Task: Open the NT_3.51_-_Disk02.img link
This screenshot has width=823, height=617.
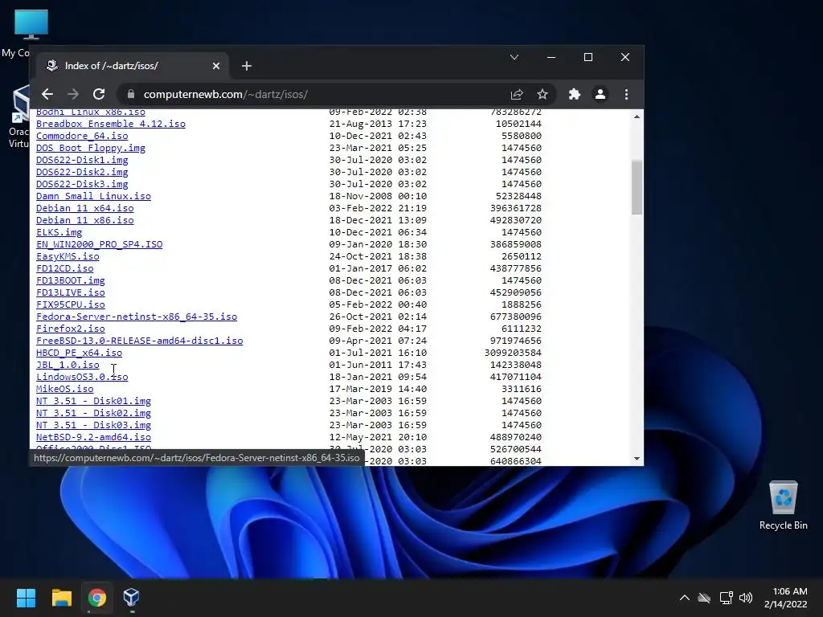Action: (x=93, y=414)
